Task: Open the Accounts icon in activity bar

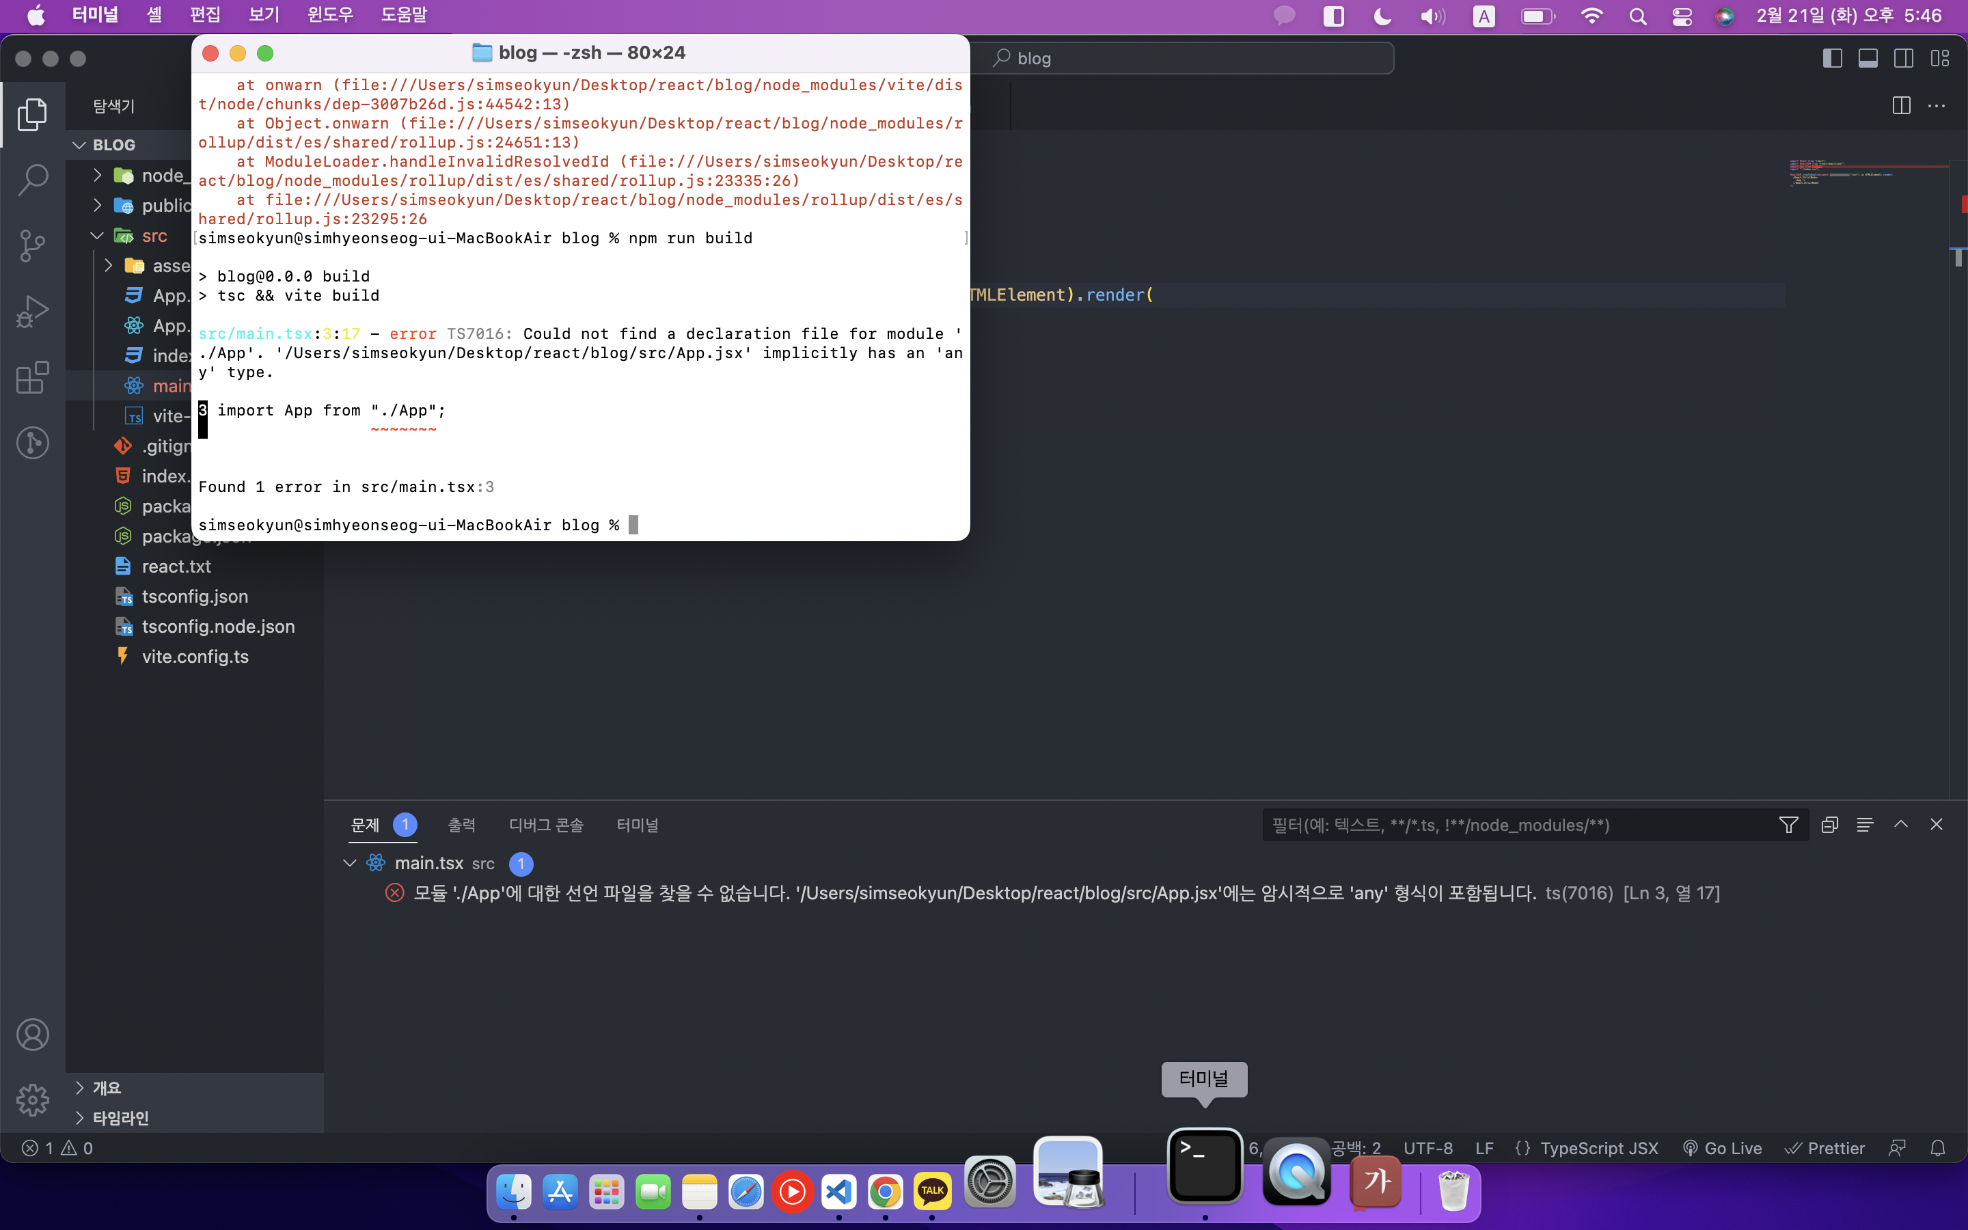Action: (33, 1035)
